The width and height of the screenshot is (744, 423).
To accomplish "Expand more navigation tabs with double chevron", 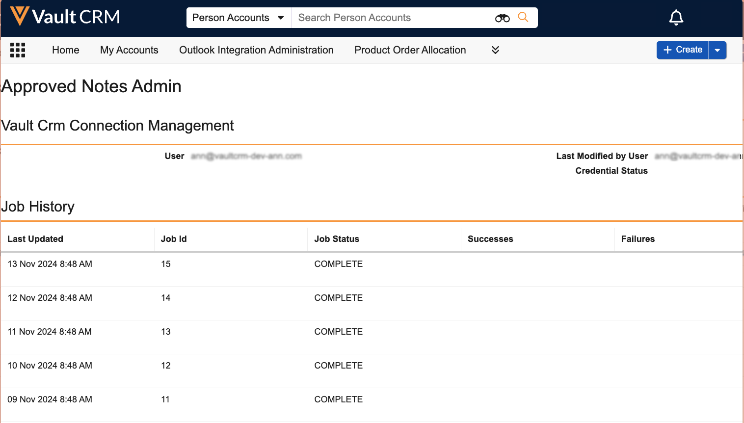I will (x=495, y=50).
